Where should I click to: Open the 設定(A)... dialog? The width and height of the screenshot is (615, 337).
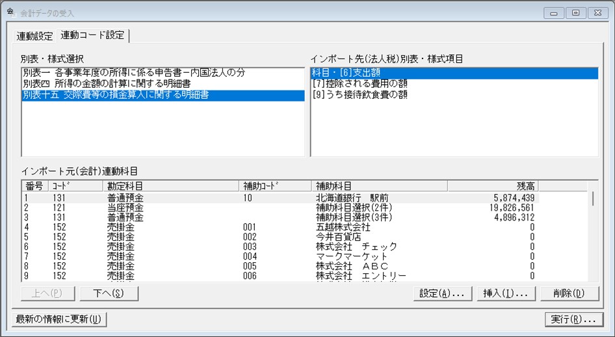click(443, 293)
